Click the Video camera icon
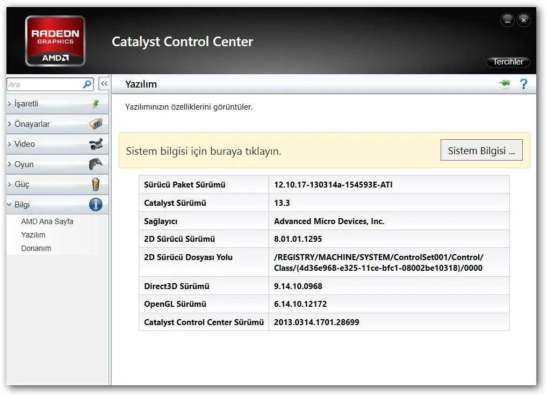 point(96,144)
